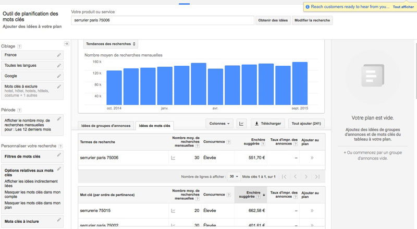Go to next results page arrow
This screenshot has width=417, height=229.
coord(306,177)
